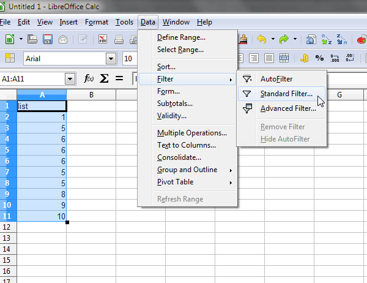This screenshot has height=283, width=367.
Task: Select AutoFilter in the Filter submenu
Action: coord(281,79)
